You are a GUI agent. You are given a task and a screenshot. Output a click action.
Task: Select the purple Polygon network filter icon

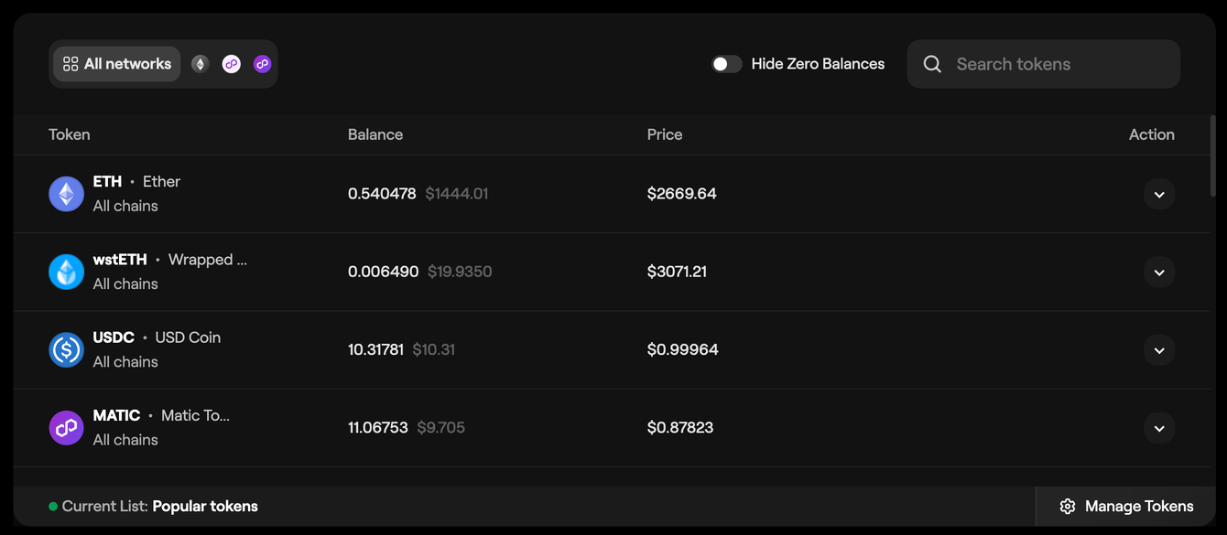point(263,64)
